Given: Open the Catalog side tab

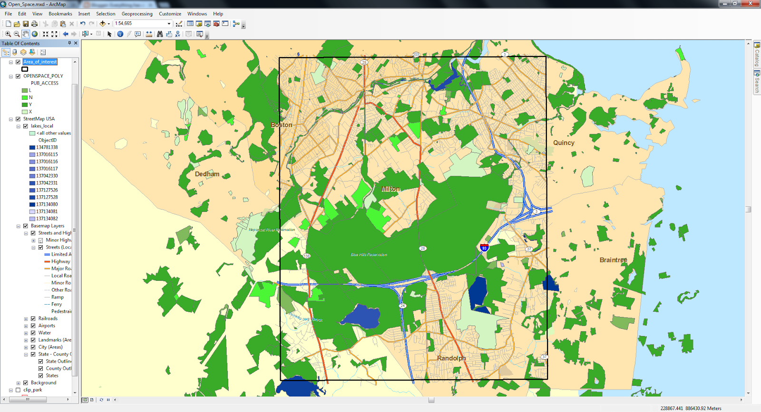Looking at the screenshot, I should tap(757, 54).
